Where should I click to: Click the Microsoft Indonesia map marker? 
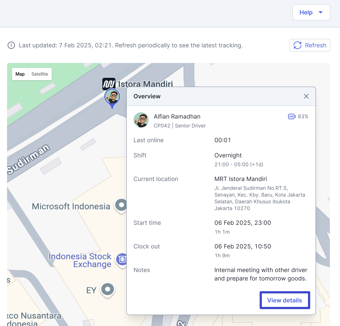tap(121, 205)
